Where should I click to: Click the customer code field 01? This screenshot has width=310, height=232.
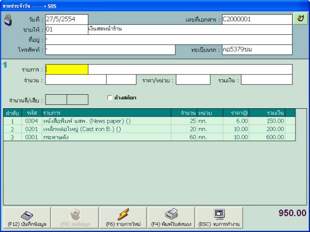67,29
